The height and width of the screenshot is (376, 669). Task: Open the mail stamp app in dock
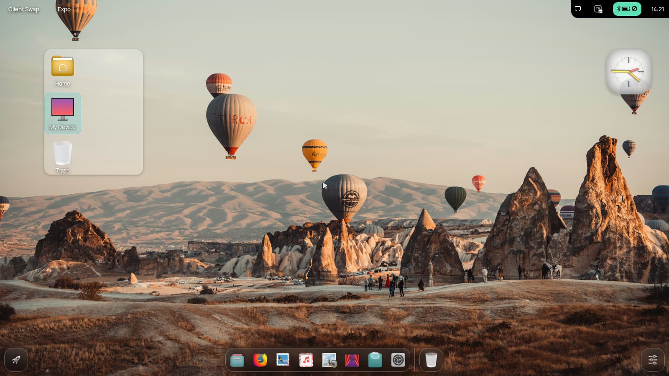click(x=283, y=360)
